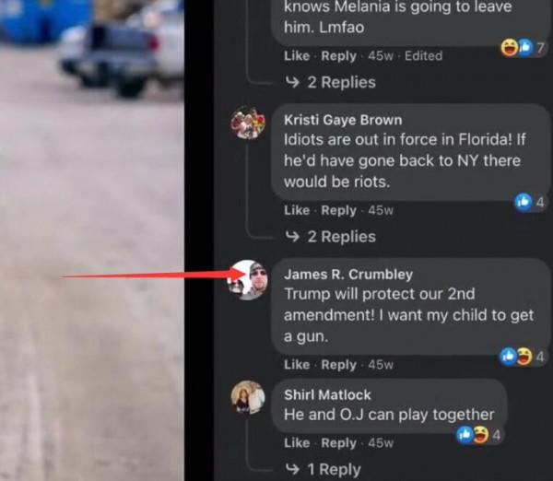Like James R. Crumbley's comment

[297, 365]
